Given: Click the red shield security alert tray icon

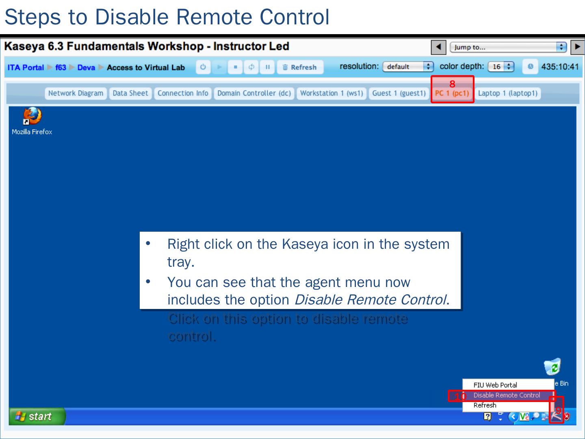Looking at the screenshot, I should point(567,416).
